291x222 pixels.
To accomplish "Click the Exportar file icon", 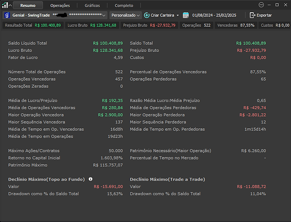I will pos(252,15).
